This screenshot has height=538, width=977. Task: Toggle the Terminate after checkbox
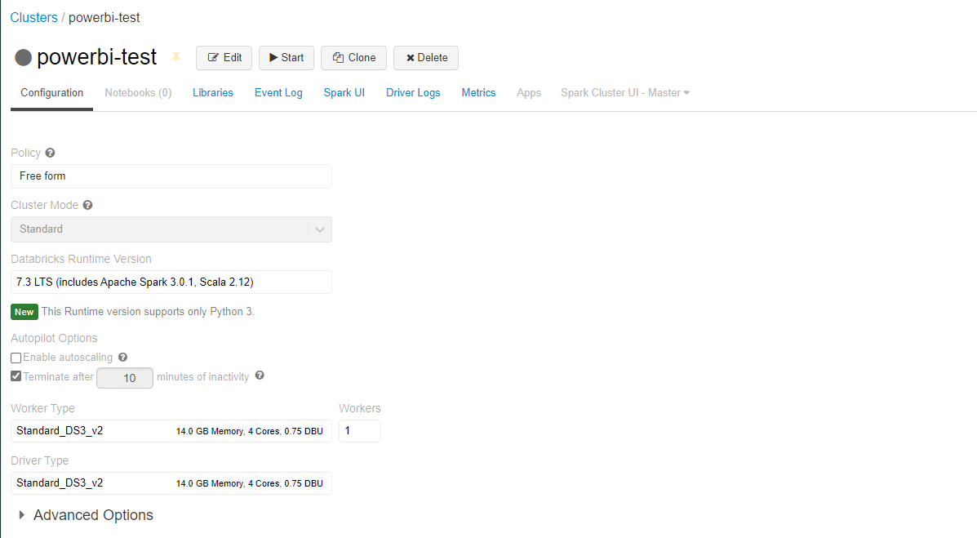click(16, 376)
